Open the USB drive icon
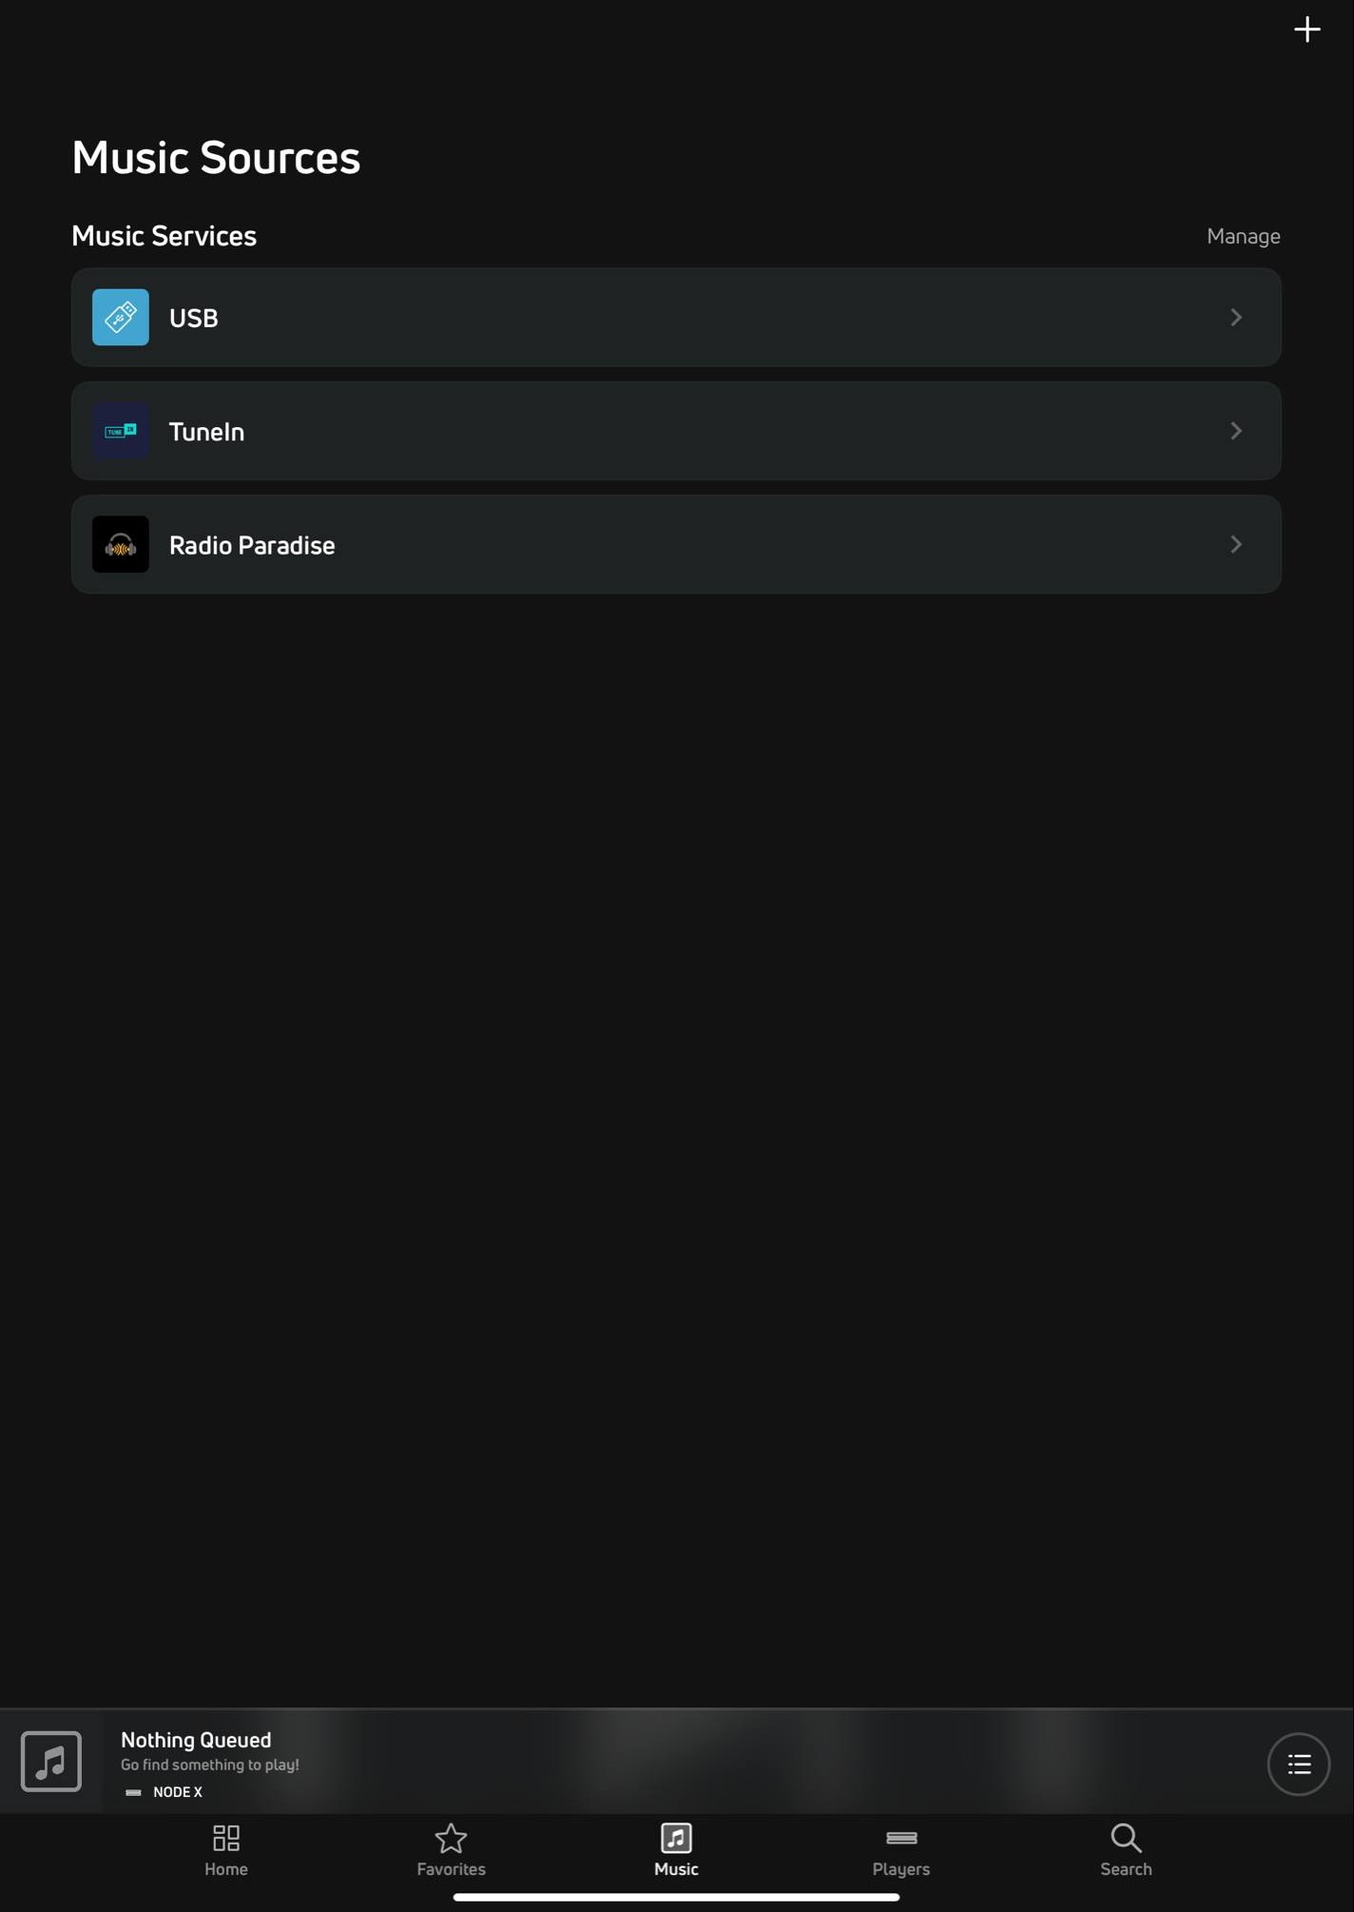 (121, 317)
